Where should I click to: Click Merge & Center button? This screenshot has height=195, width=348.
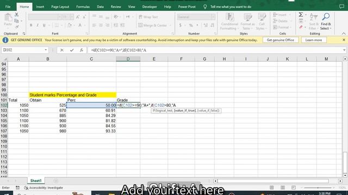(x=153, y=25)
